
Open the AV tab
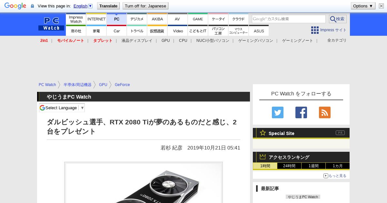pos(177,19)
